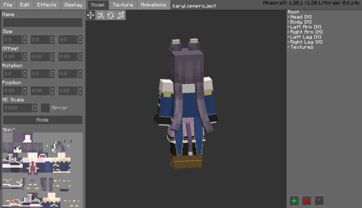362x208 pixels.
Task: Toggle the Mirror checkbox
Action: pos(45,108)
